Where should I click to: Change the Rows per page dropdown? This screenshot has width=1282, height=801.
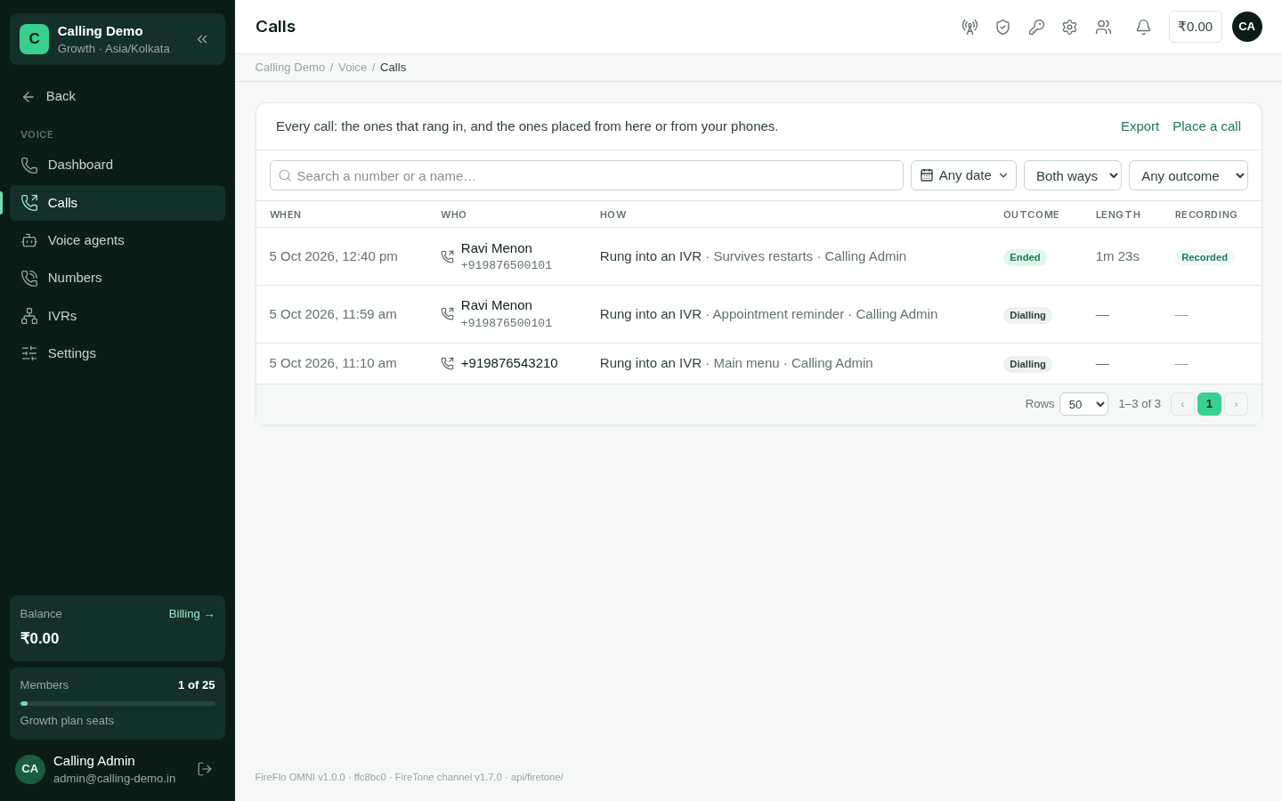tap(1083, 404)
